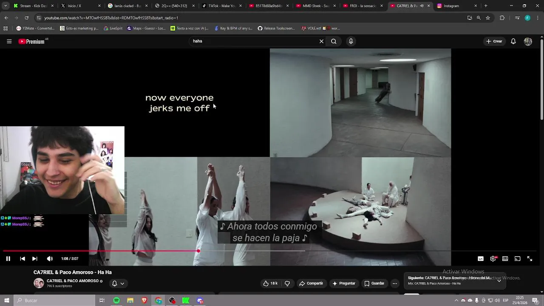
Task: Seek using the red progress scrubber
Action: (198, 251)
